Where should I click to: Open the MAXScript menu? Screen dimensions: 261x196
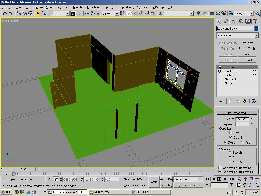coord(159,7)
